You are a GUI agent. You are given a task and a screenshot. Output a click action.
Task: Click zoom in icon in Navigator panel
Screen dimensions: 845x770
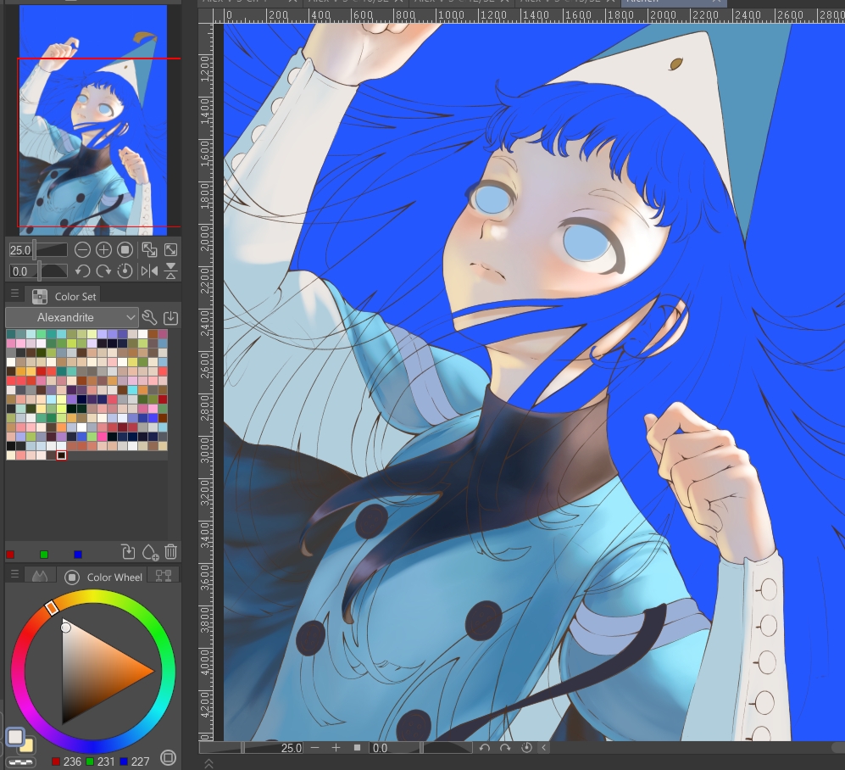(x=103, y=249)
